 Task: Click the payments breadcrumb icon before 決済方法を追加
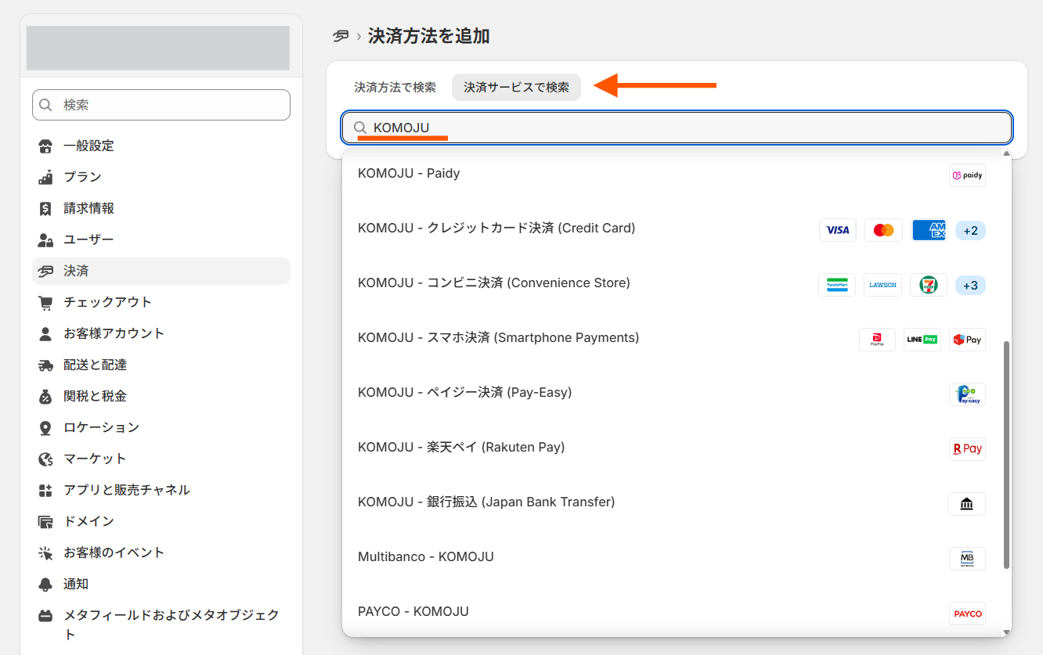[341, 36]
